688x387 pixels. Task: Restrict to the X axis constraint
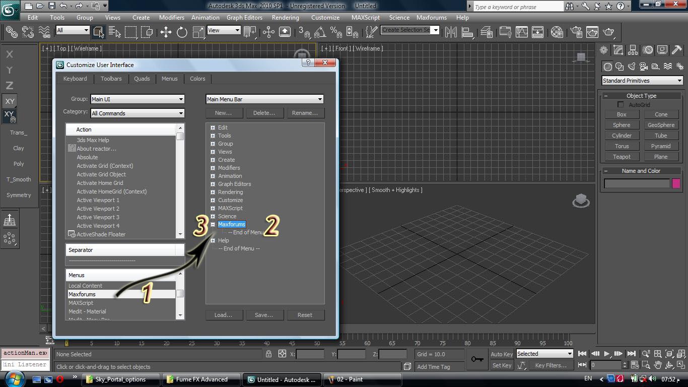10,54
